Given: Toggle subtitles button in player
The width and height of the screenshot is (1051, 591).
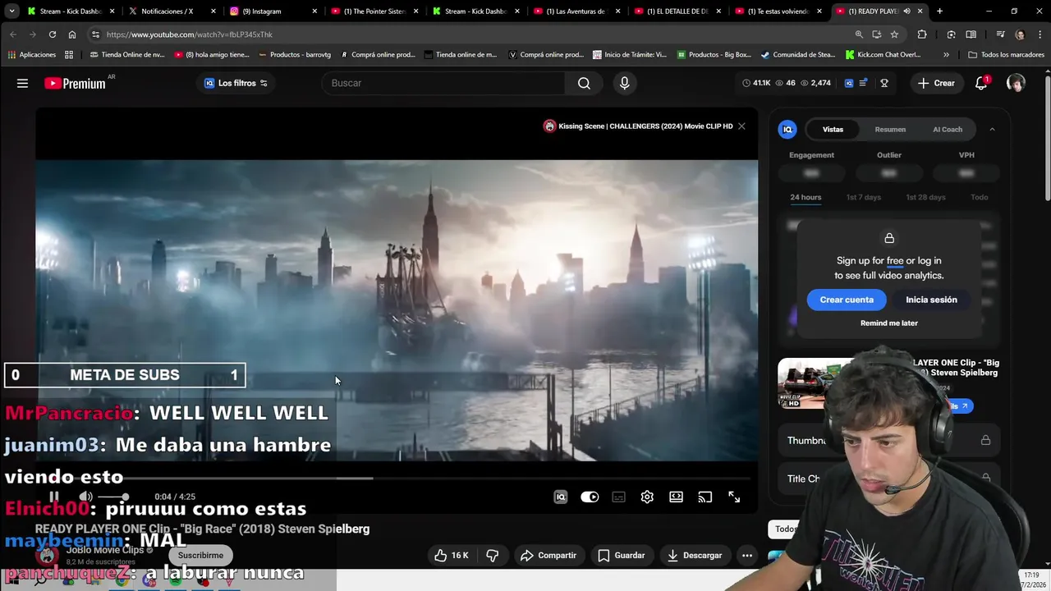Looking at the screenshot, I should 618,497.
